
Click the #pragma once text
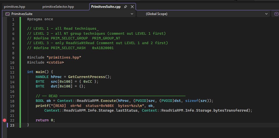[x=40, y=19]
